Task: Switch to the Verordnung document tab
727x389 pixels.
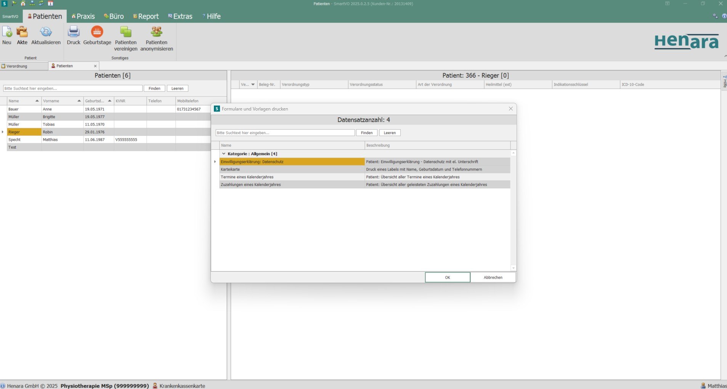Action: tap(17, 66)
